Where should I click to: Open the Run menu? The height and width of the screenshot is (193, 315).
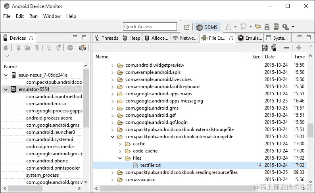coord(33,16)
